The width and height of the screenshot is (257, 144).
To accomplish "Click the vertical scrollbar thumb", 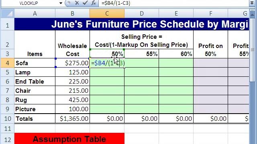I will [252, 50].
